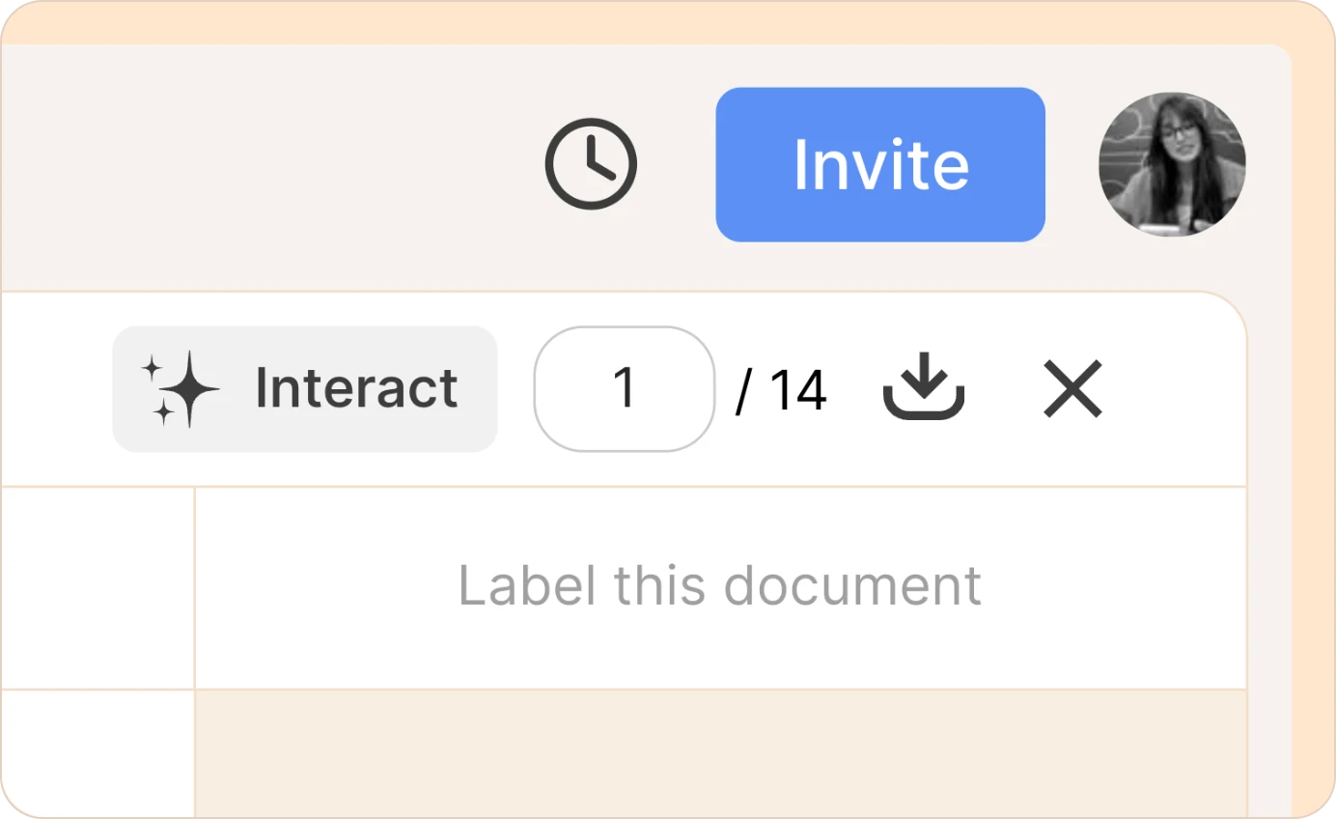Click the word Invite in the header
This screenshot has height=819, width=1336.
click(x=880, y=165)
